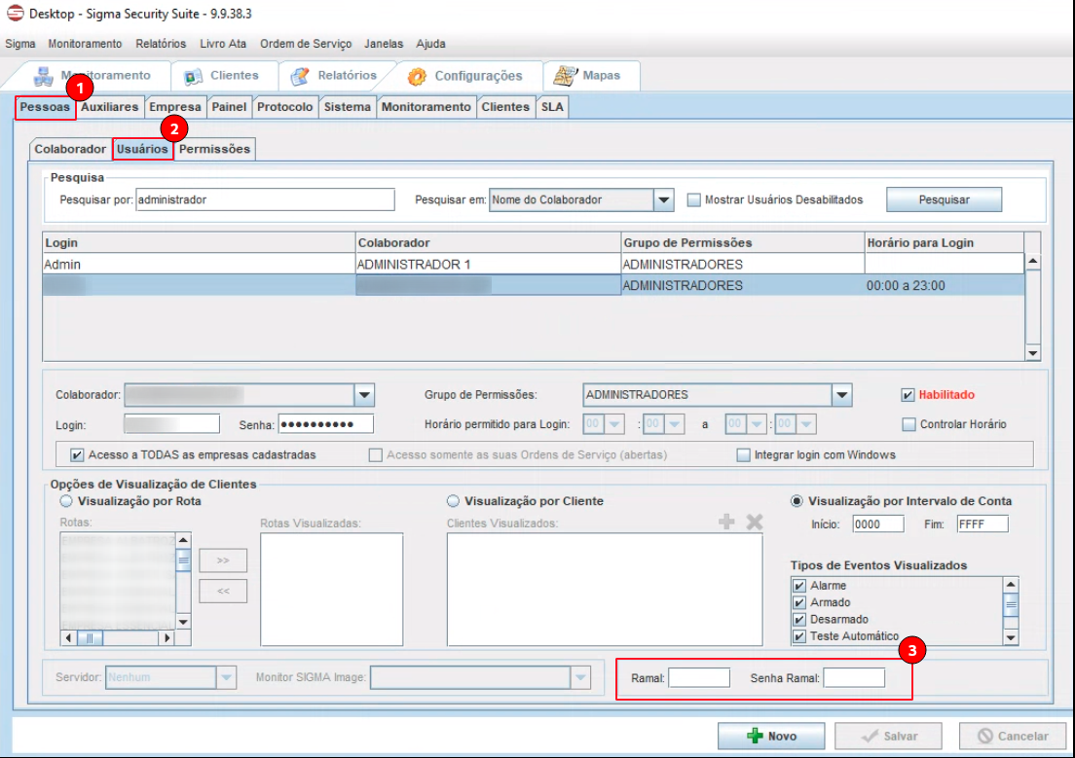Toggle the Armado event checkbox
The height and width of the screenshot is (758, 1075).
click(799, 602)
